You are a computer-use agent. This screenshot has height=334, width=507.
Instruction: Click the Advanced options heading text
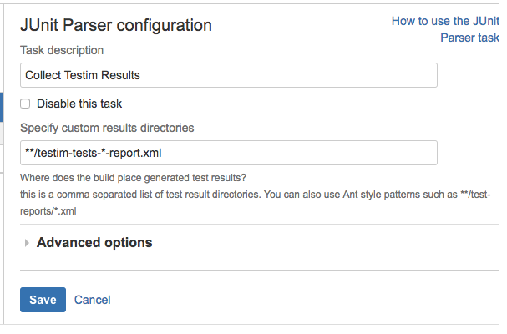[x=94, y=243]
